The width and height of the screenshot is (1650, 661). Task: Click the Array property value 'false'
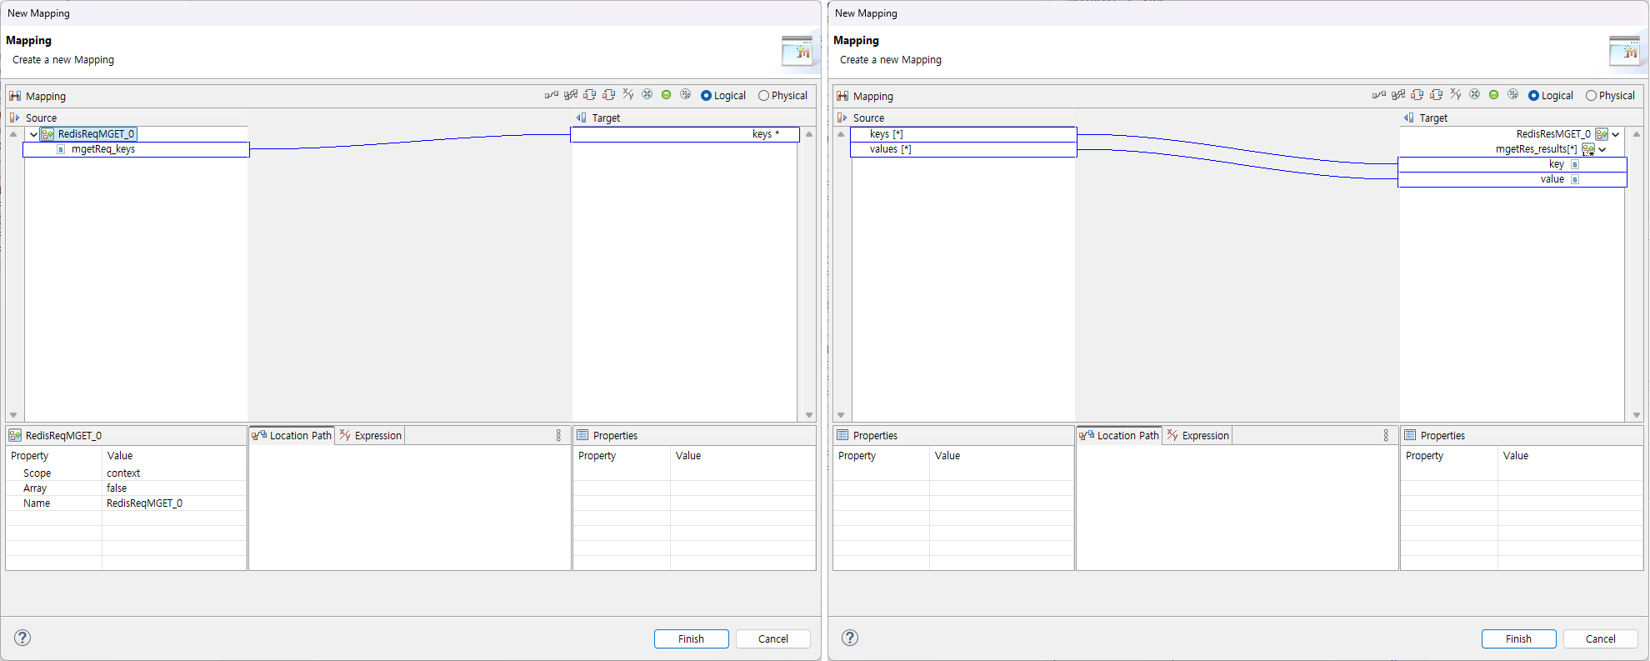pyautogui.click(x=117, y=488)
